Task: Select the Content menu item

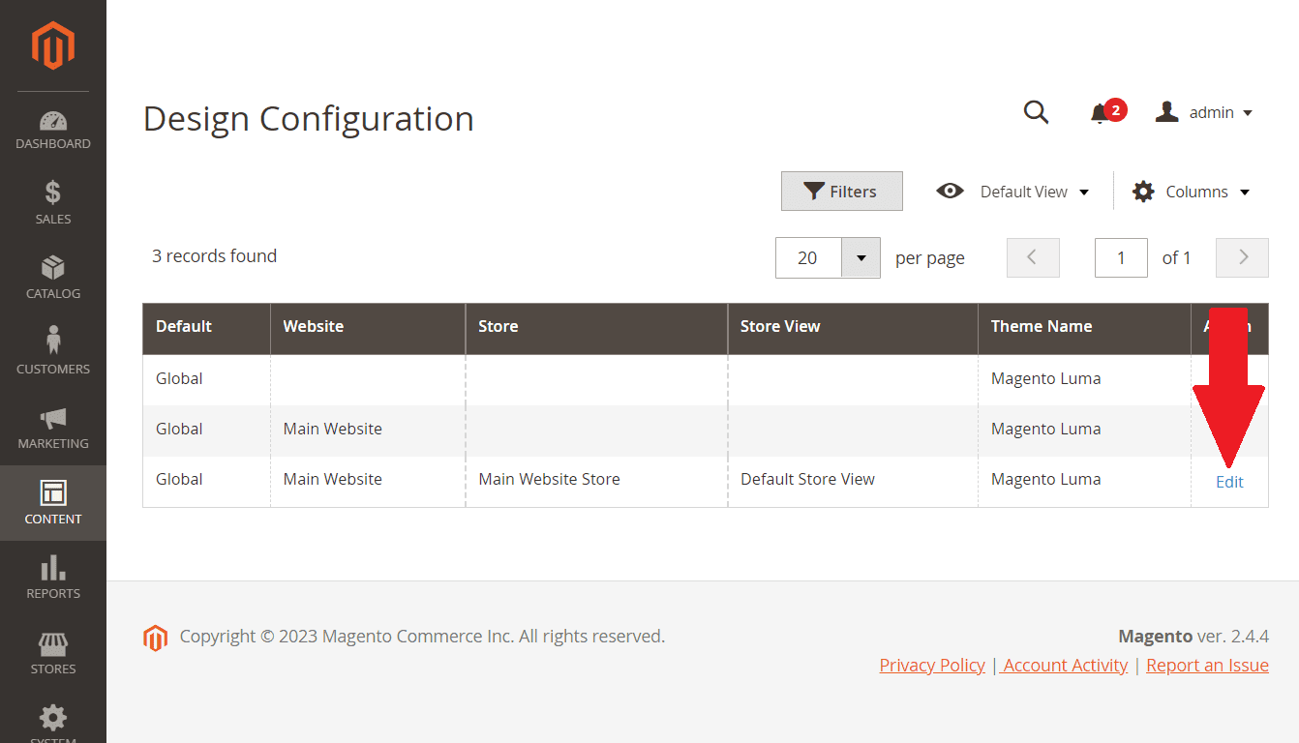Action: [52, 502]
